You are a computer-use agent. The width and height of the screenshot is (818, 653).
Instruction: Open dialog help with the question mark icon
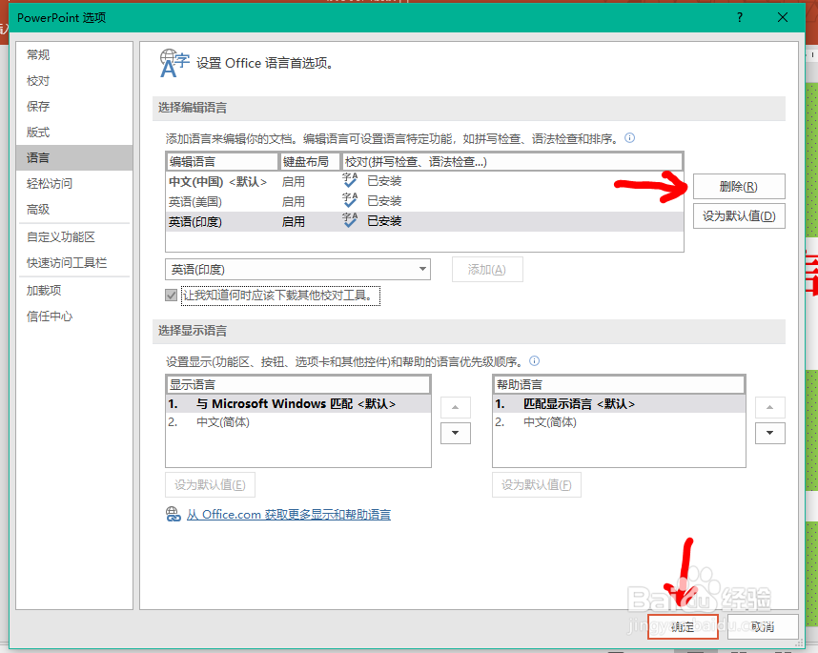tap(741, 17)
